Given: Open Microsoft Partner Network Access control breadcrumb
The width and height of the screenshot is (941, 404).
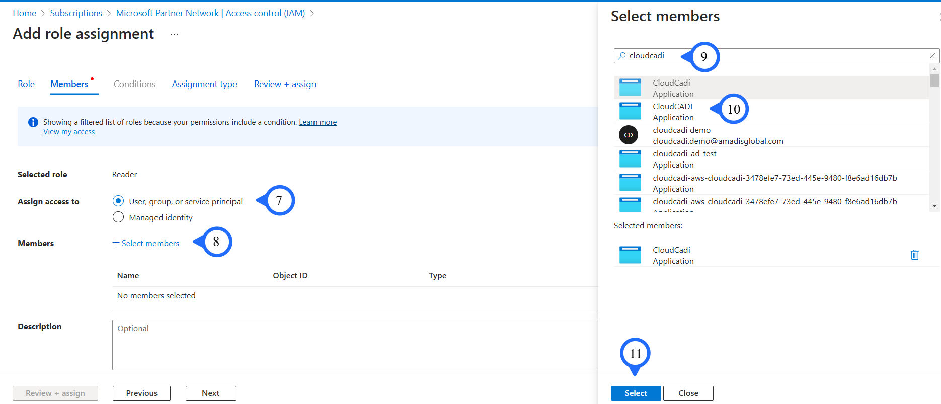Looking at the screenshot, I should point(210,13).
